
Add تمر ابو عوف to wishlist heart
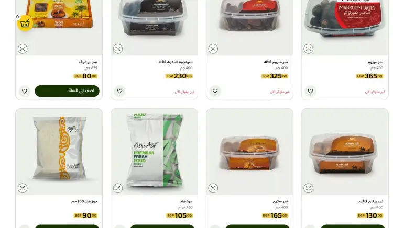[x=24, y=91]
